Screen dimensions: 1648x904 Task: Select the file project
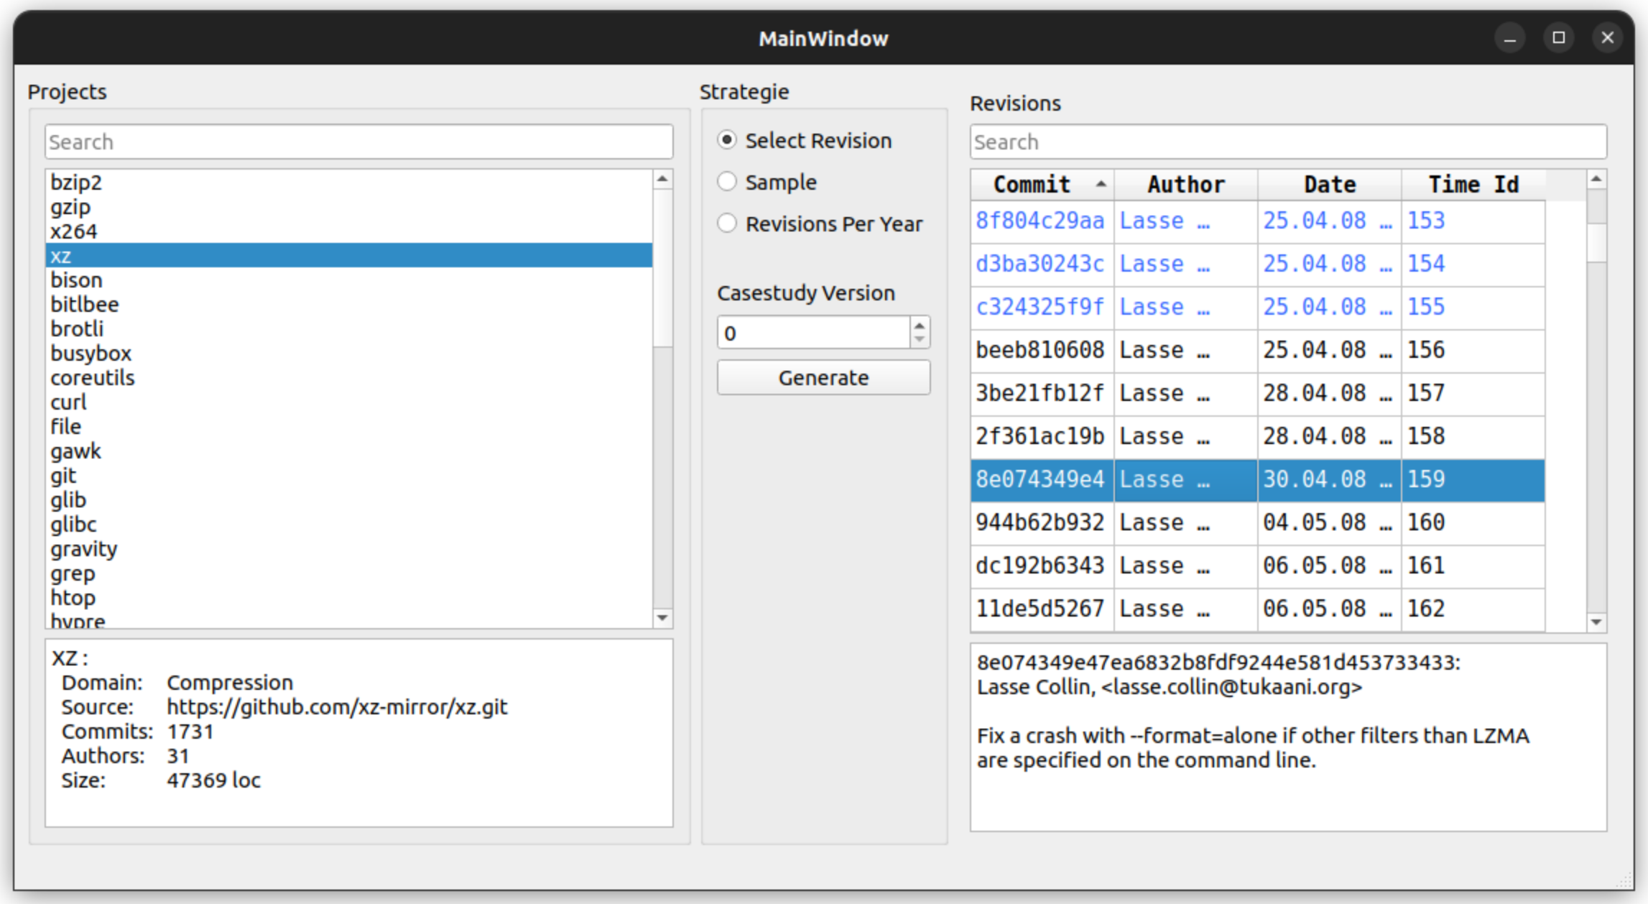tap(349, 426)
